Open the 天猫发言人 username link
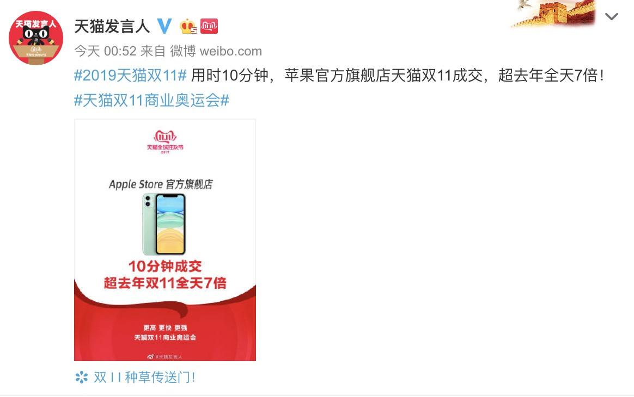Image resolution: width=634 pixels, height=397 pixels. (x=112, y=26)
